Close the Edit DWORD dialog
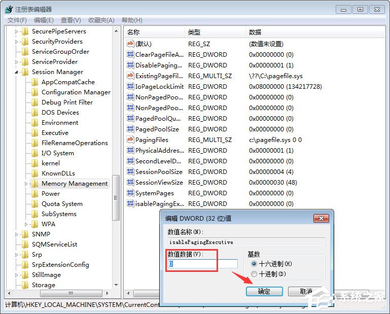The height and width of the screenshot is (314, 390). coord(321,218)
